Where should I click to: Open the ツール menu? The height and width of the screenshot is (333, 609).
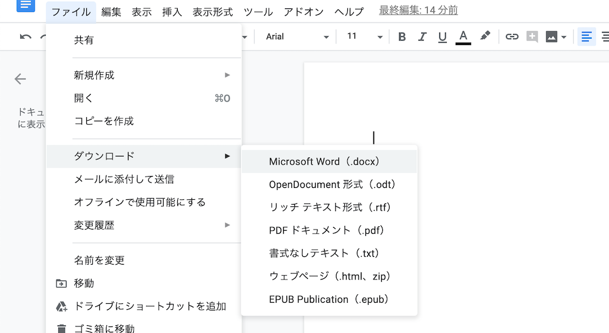coord(258,12)
